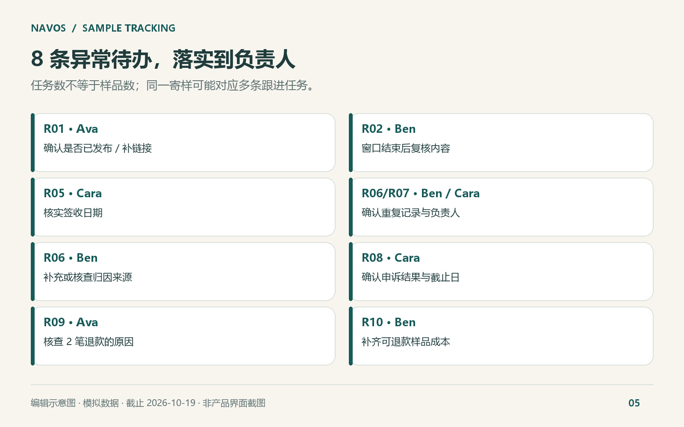Click the text 核实签收日期
The height and width of the screenshot is (427, 684).
73,213
